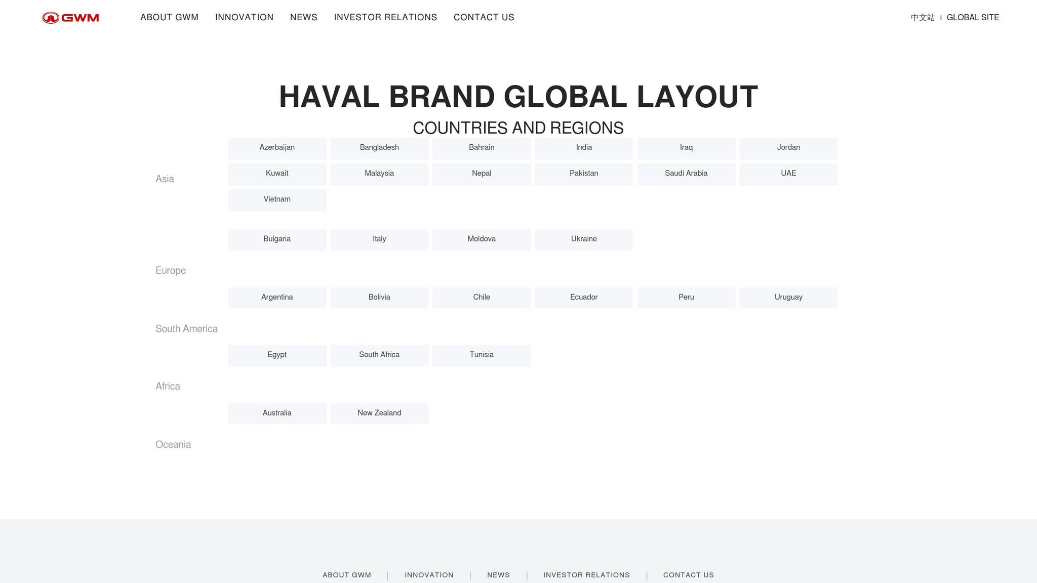Select New Zealand under Oceania
This screenshot has height=583, width=1037.
coord(379,413)
